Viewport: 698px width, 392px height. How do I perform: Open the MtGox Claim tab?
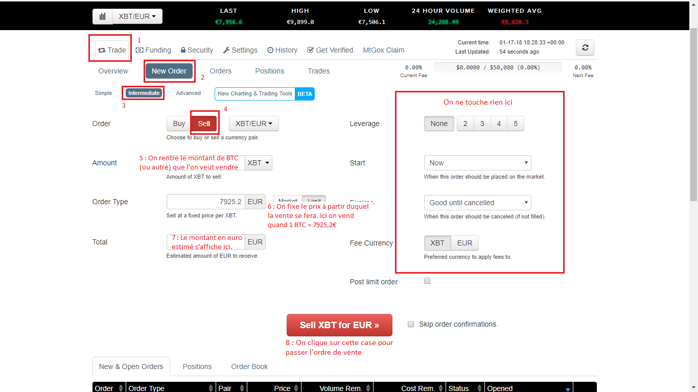(384, 50)
